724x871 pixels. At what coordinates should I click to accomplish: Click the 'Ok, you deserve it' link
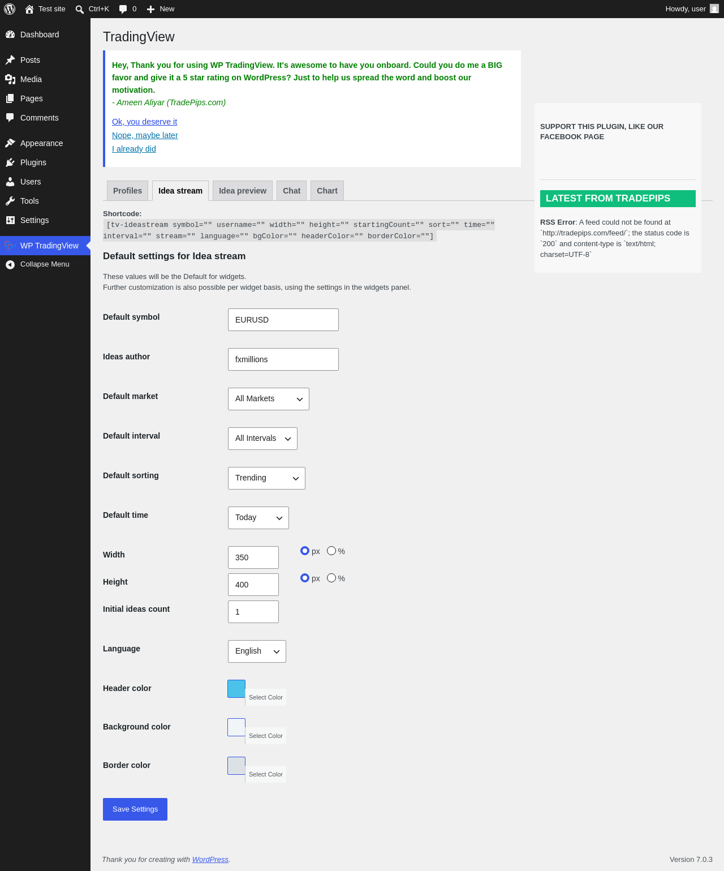[145, 122]
